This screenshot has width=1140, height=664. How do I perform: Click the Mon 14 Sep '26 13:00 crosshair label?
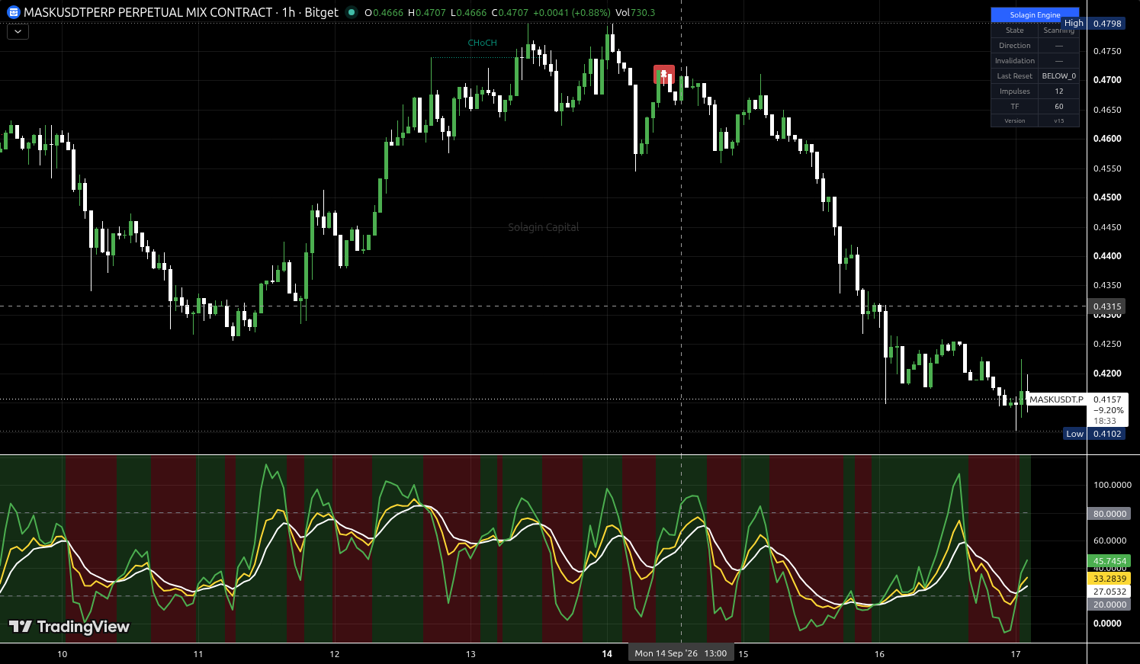click(x=681, y=653)
